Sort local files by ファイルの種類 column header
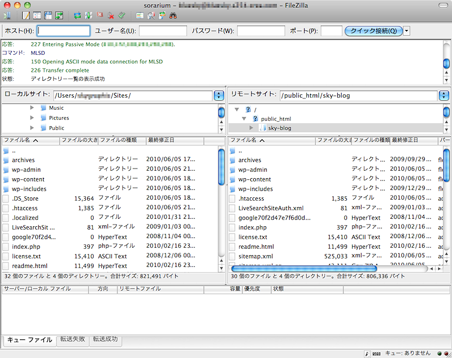 pos(122,140)
